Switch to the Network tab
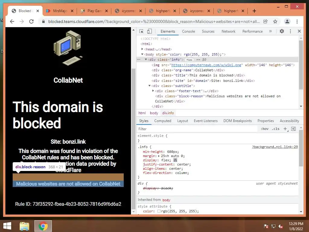Viewport: 309px width, 232px height. [228, 31]
